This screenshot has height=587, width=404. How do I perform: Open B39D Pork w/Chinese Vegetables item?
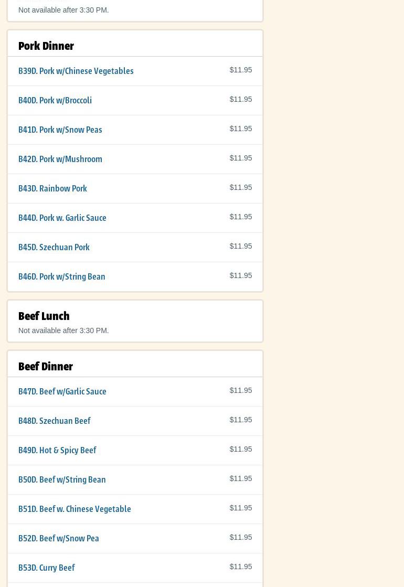point(76,71)
